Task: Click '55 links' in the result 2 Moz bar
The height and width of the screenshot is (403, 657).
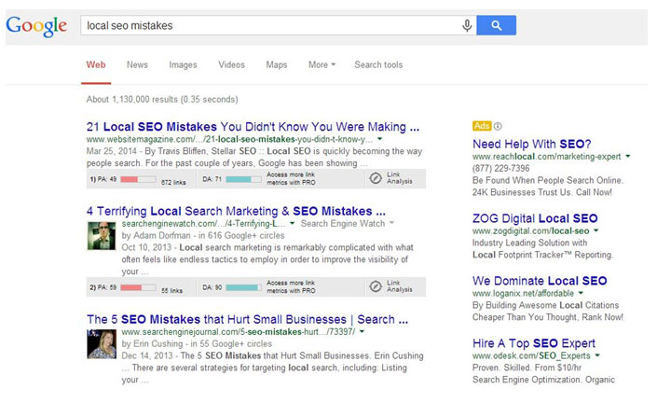Action: coord(171,291)
